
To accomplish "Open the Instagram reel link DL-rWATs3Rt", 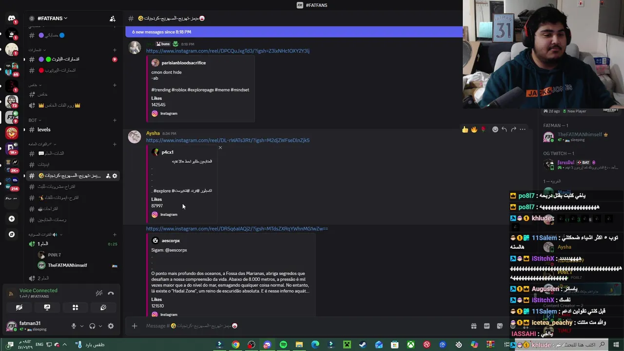I will click(x=228, y=140).
